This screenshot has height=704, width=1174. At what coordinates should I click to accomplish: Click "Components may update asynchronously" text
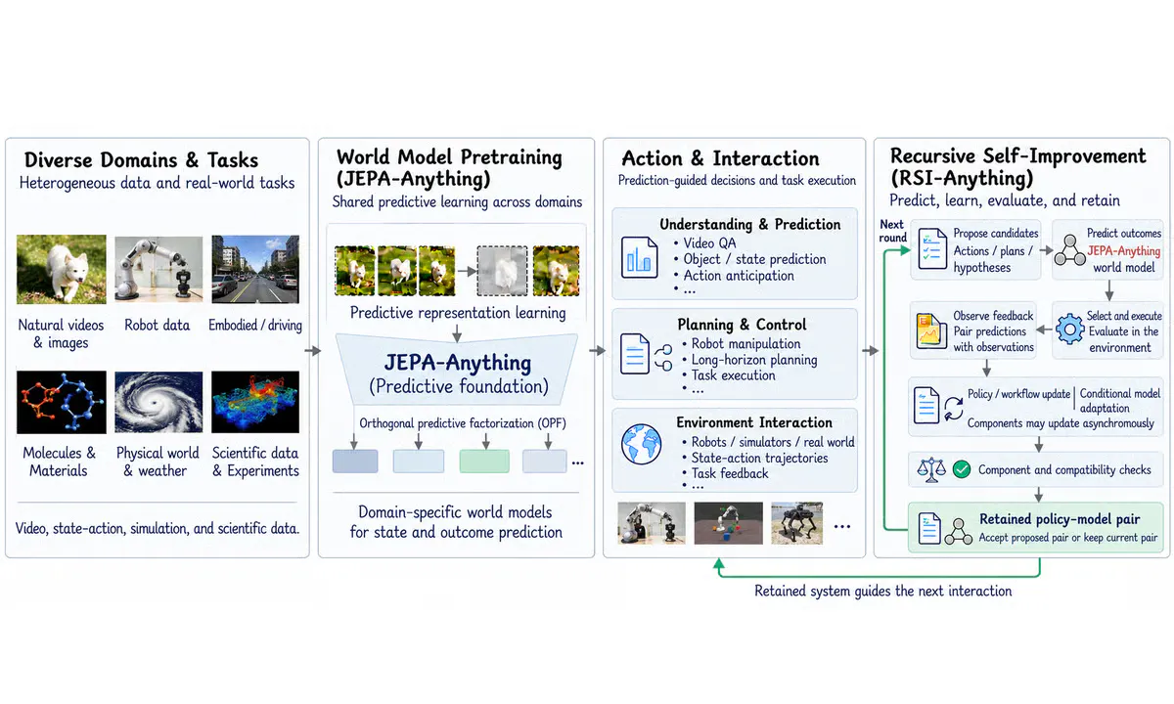tap(1061, 423)
